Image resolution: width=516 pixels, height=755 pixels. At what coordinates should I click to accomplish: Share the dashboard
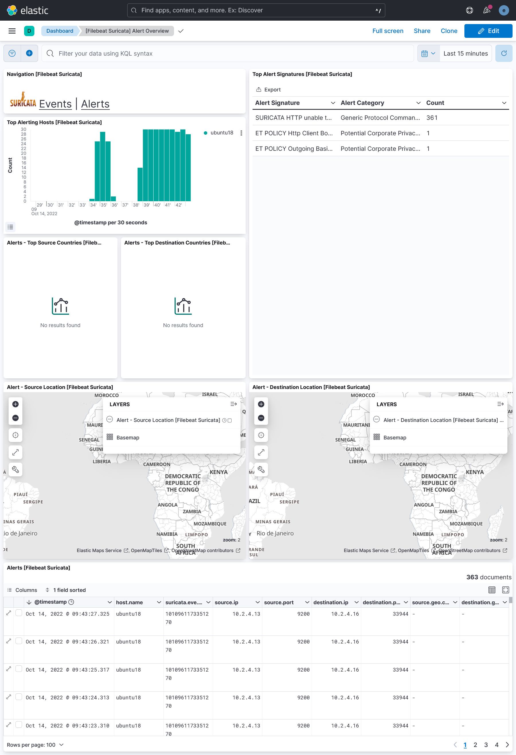(x=422, y=31)
